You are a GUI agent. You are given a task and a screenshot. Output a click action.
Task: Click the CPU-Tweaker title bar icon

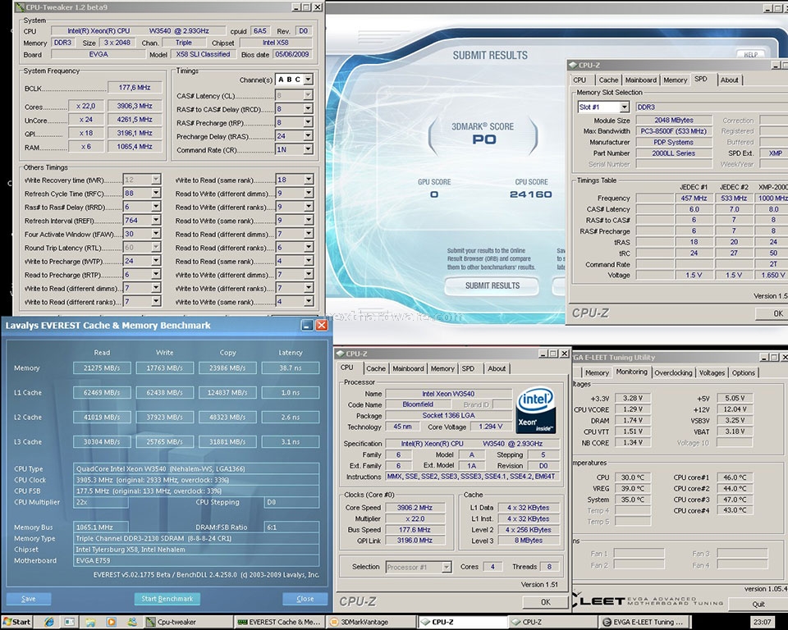20,7
